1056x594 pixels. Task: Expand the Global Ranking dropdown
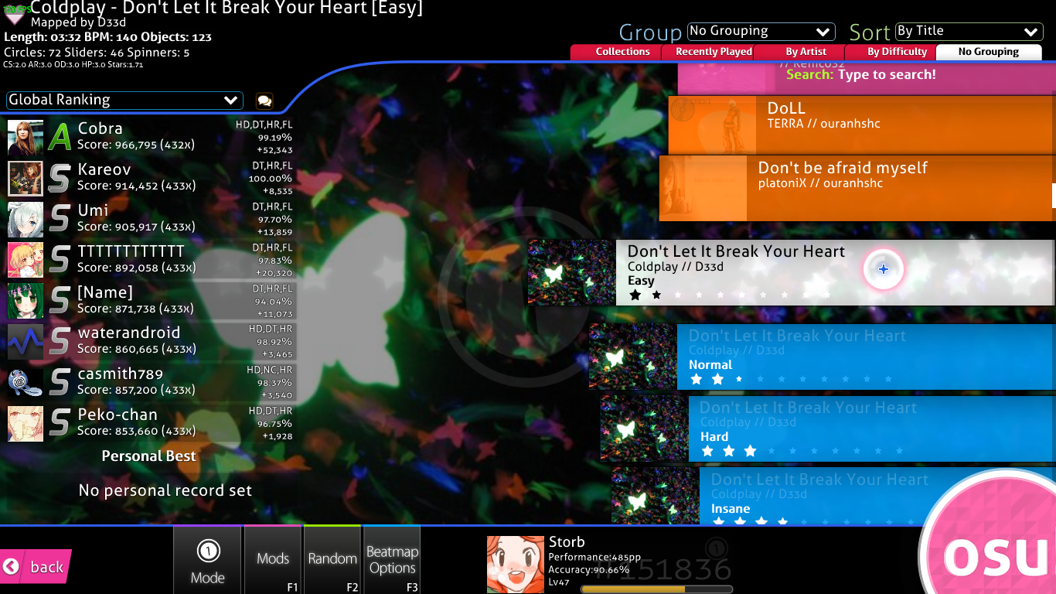(124, 100)
